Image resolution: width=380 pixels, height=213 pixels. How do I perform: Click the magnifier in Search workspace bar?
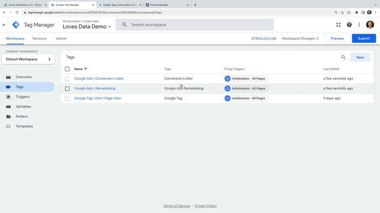pyautogui.click(x=124, y=25)
